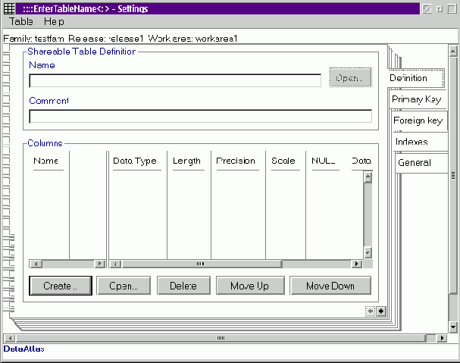Click the notebook next page arrow

380,311
